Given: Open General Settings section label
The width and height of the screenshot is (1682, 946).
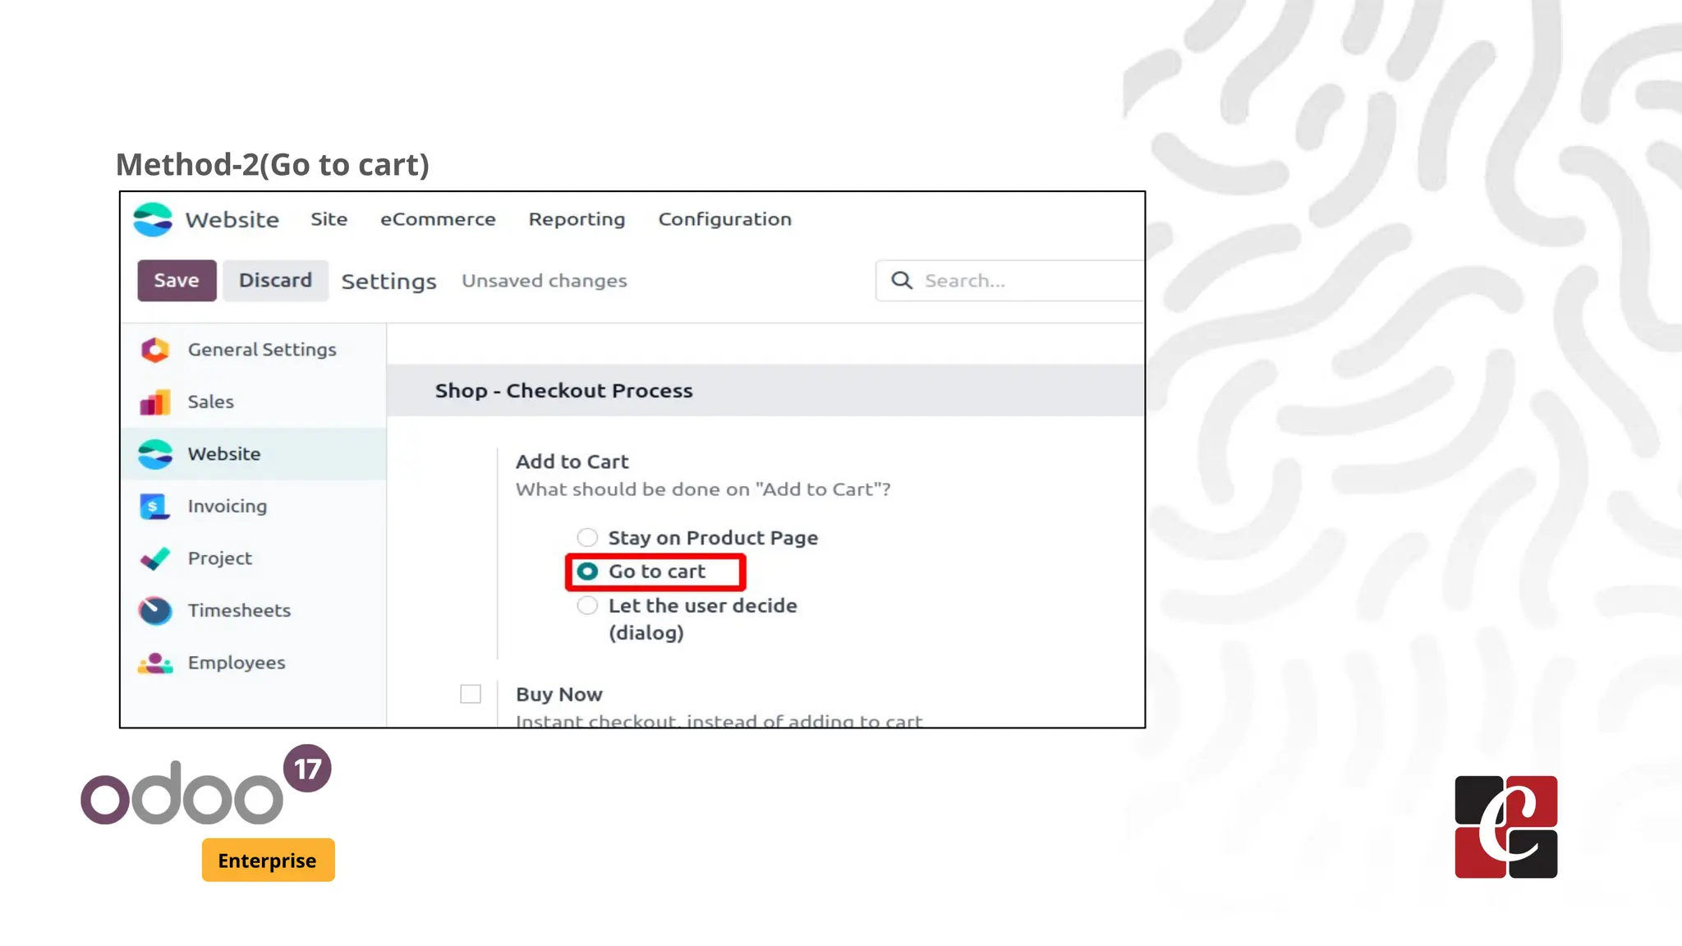Looking at the screenshot, I should click(x=262, y=350).
